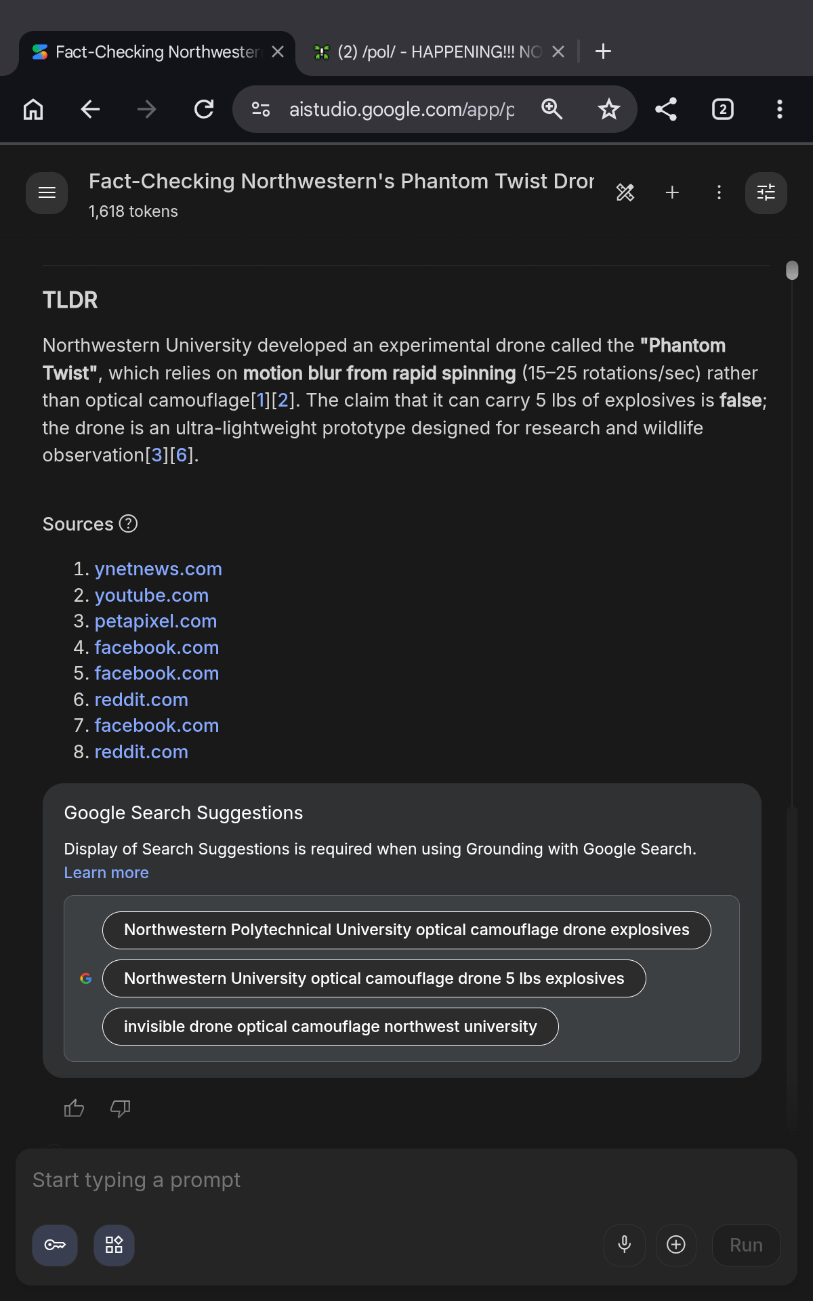Open the tools grid button
Image resolution: width=813 pixels, height=1301 pixels.
tap(114, 1245)
